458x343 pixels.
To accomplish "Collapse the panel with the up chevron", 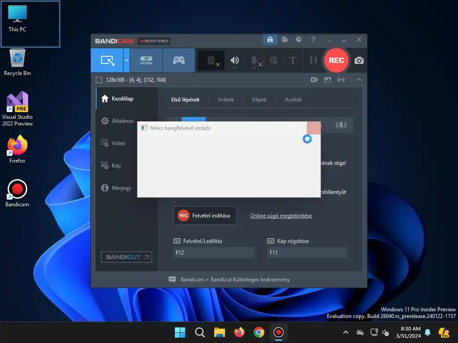I will point(359,79).
